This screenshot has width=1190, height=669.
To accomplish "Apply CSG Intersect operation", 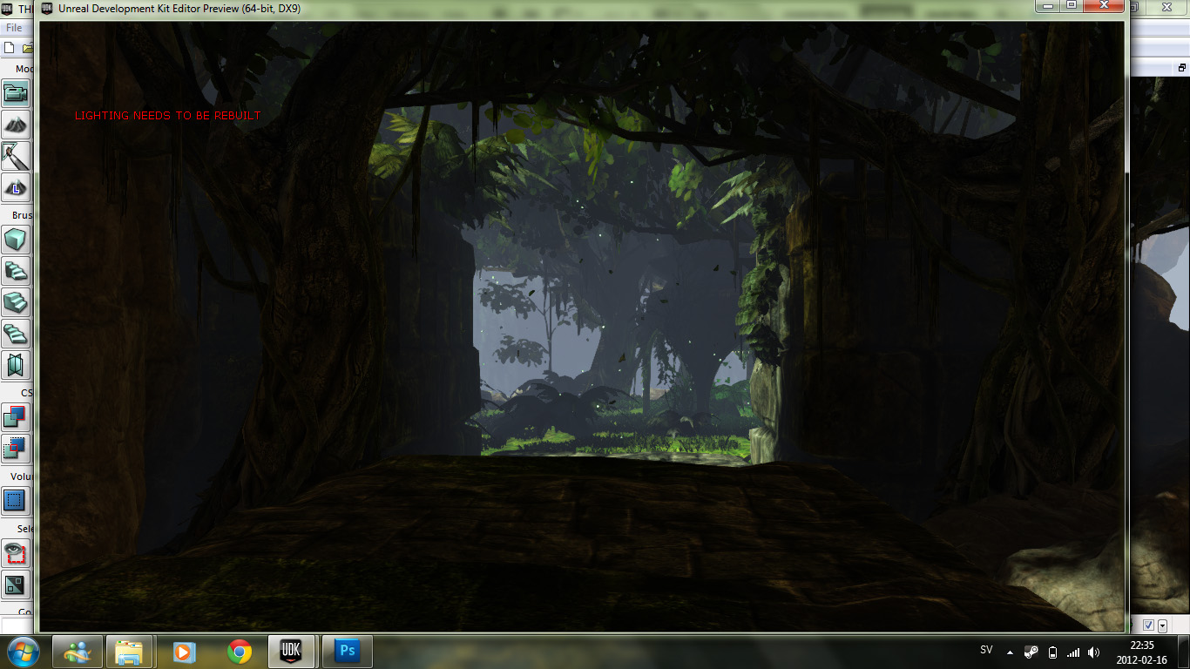I will tap(17, 448).
